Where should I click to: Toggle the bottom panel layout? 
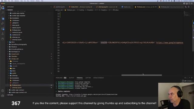click(x=187, y=3)
